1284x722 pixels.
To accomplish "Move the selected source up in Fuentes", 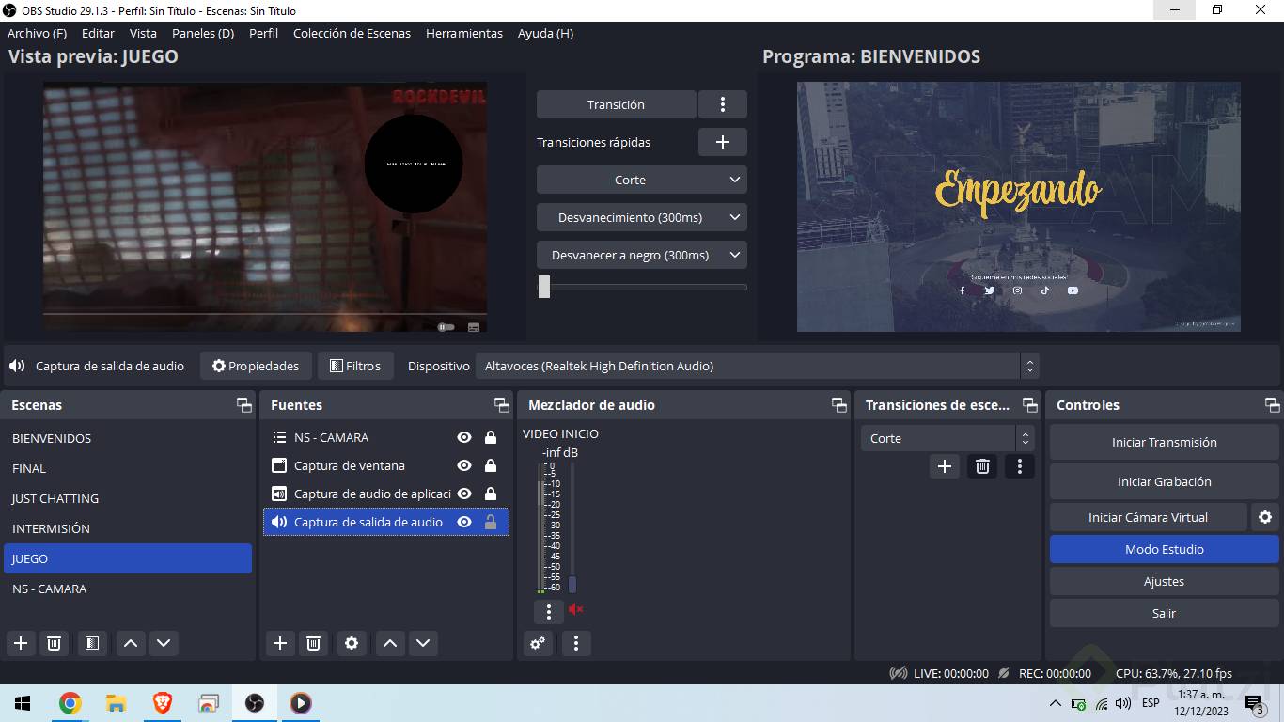I will tap(390, 643).
